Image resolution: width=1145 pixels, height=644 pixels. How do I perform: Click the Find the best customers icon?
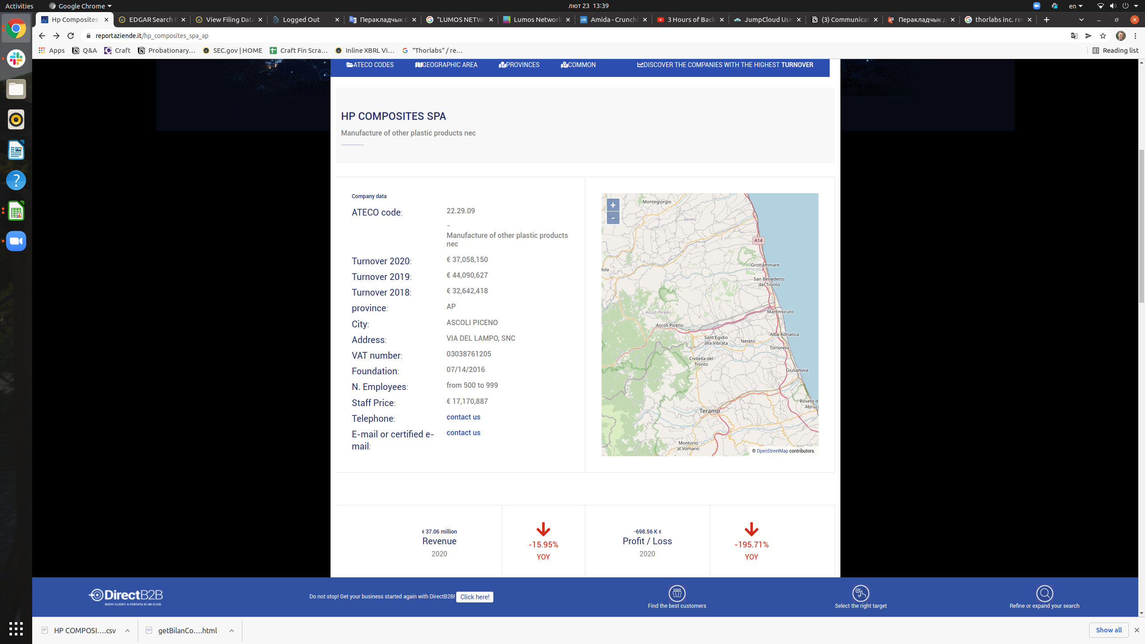tap(677, 593)
